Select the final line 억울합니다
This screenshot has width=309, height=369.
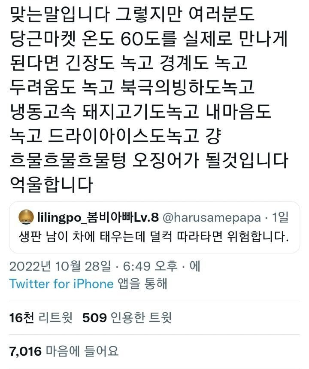(x=51, y=184)
